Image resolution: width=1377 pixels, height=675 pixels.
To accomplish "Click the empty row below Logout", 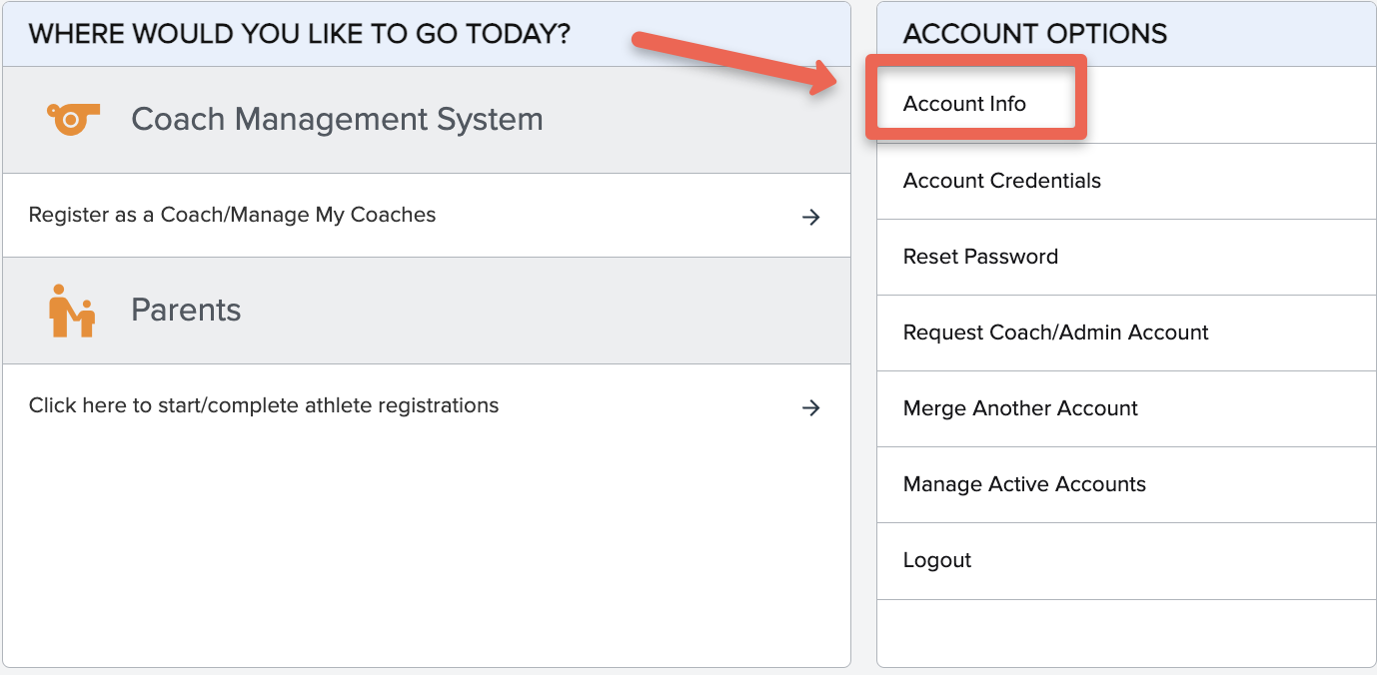I will point(1126,632).
